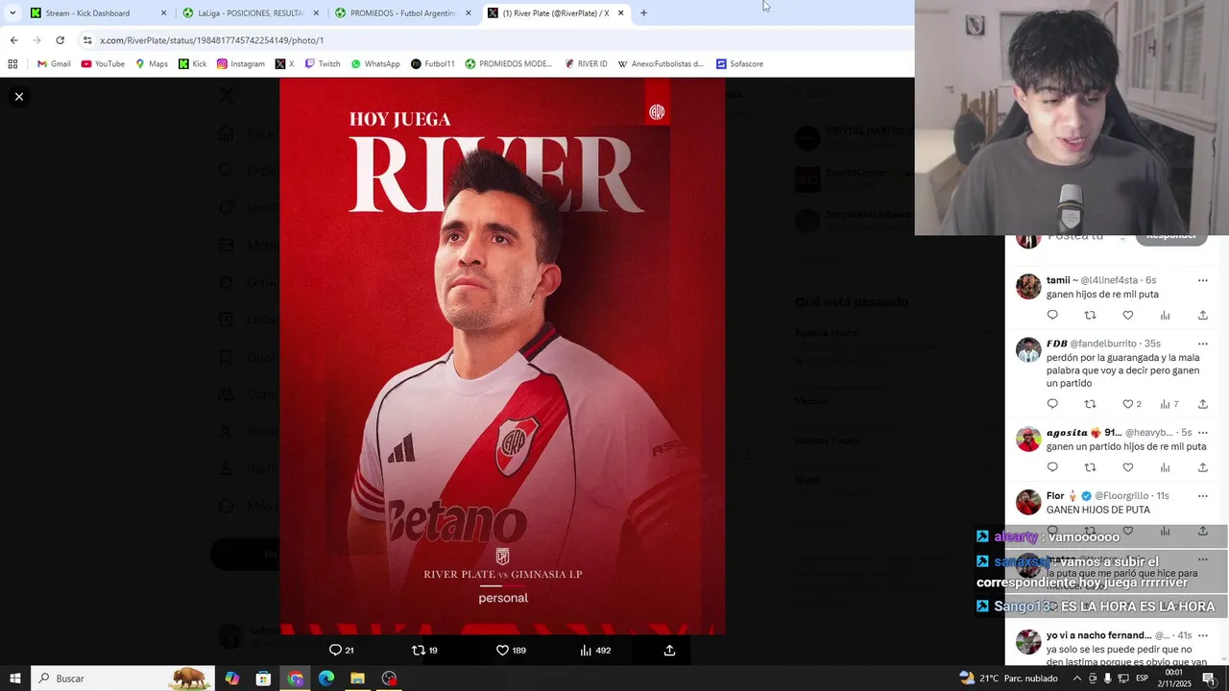Go back to previous page
This screenshot has width=1229, height=691.
13,40
